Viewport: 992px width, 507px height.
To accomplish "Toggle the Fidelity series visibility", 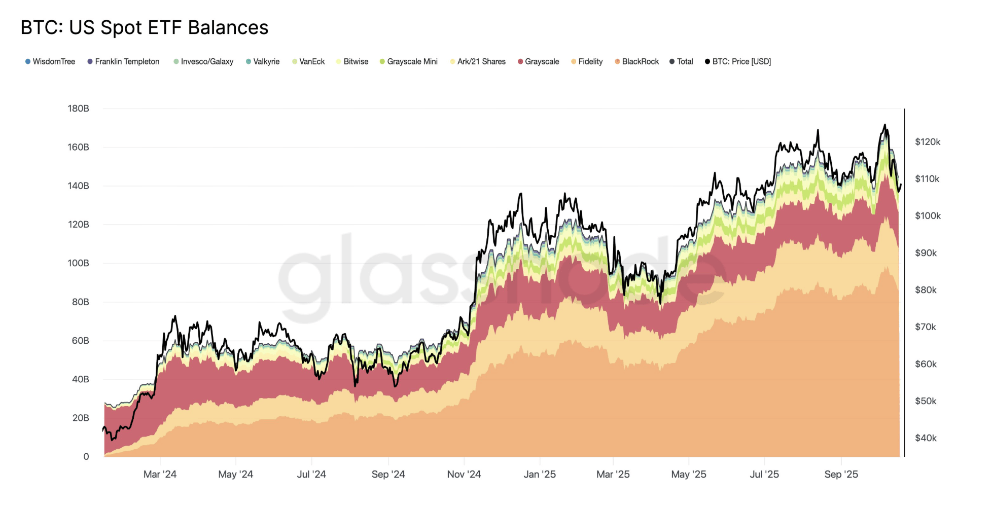I will pyautogui.click(x=587, y=61).
